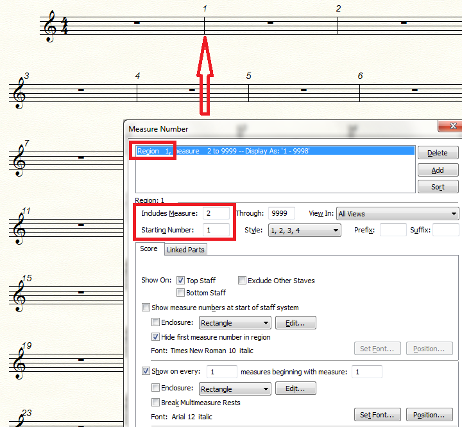Switch to the Linked Parts tab
Image resolution: width=462 pixels, height=427 pixels.
(185, 250)
